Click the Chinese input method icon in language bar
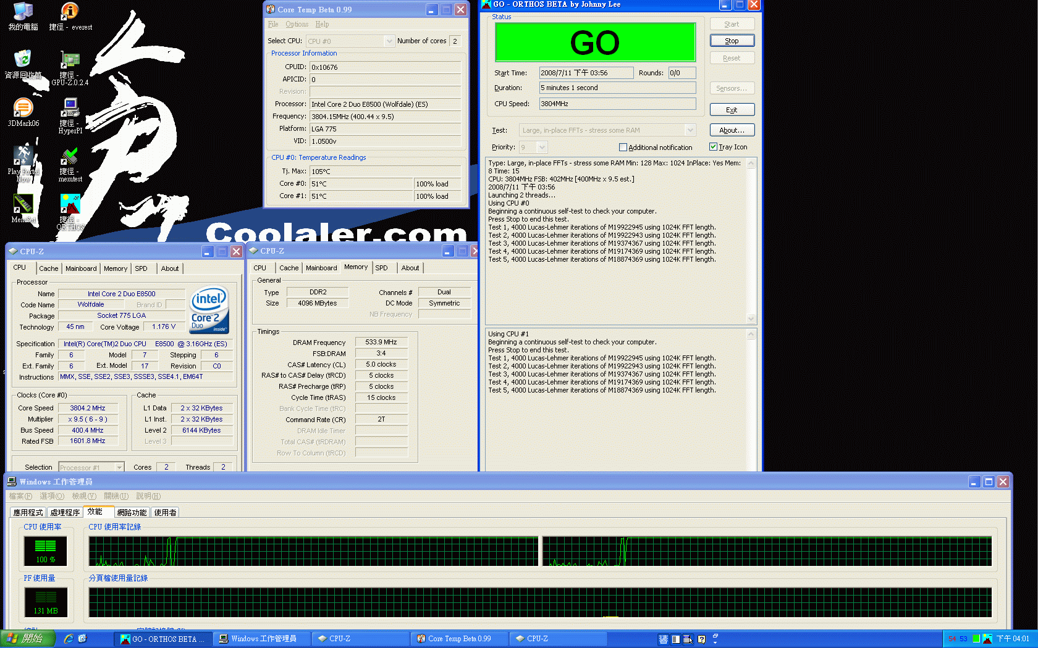 [663, 639]
